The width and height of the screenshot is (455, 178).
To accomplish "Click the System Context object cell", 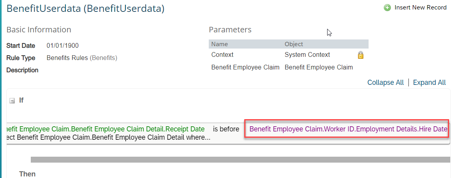I will tap(307, 54).
